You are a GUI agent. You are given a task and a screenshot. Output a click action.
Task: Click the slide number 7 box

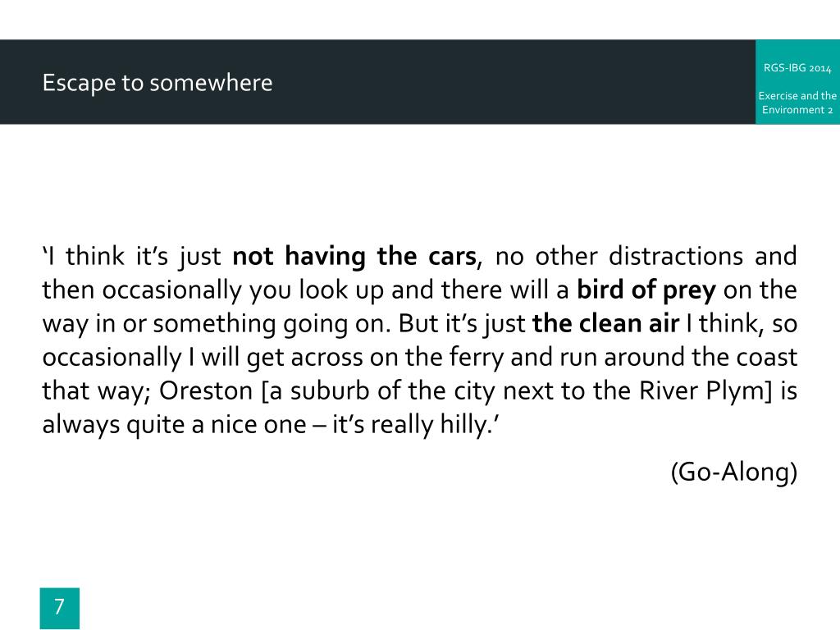[x=59, y=608]
